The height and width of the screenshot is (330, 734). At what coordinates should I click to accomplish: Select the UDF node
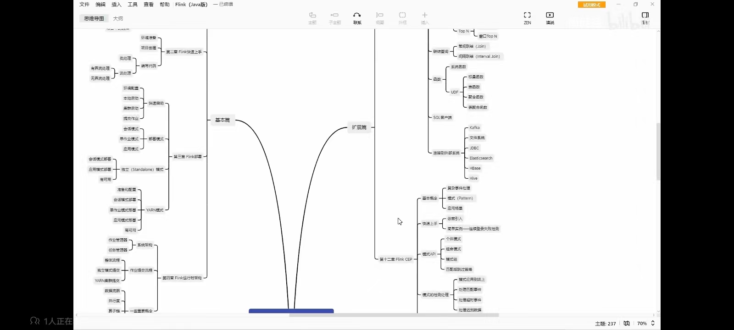click(x=455, y=92)
